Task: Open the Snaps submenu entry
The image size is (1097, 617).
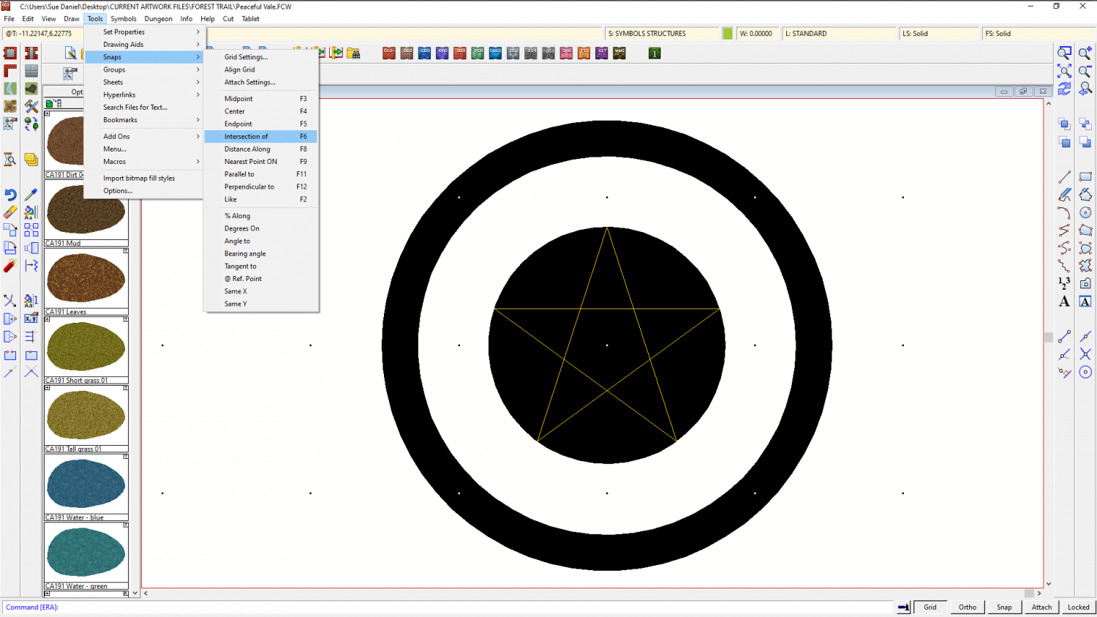Action: [x=143, y=57]
